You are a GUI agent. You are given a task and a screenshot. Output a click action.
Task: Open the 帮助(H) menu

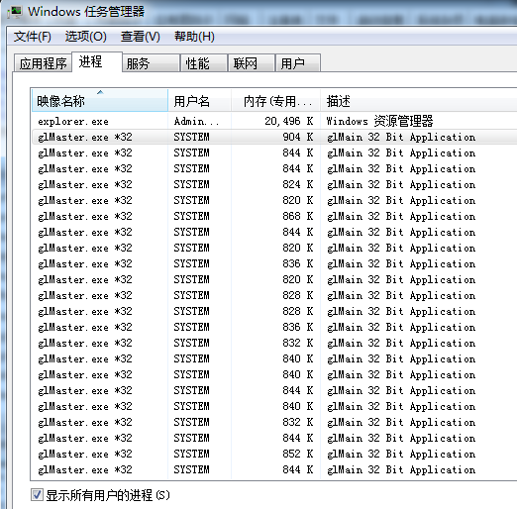pos(194,37)
